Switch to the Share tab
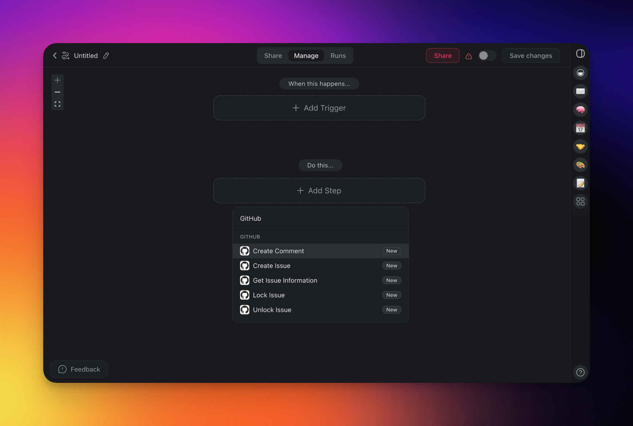Screen dimensions: 633x426 pyautogui.click(x=273, y=55)
